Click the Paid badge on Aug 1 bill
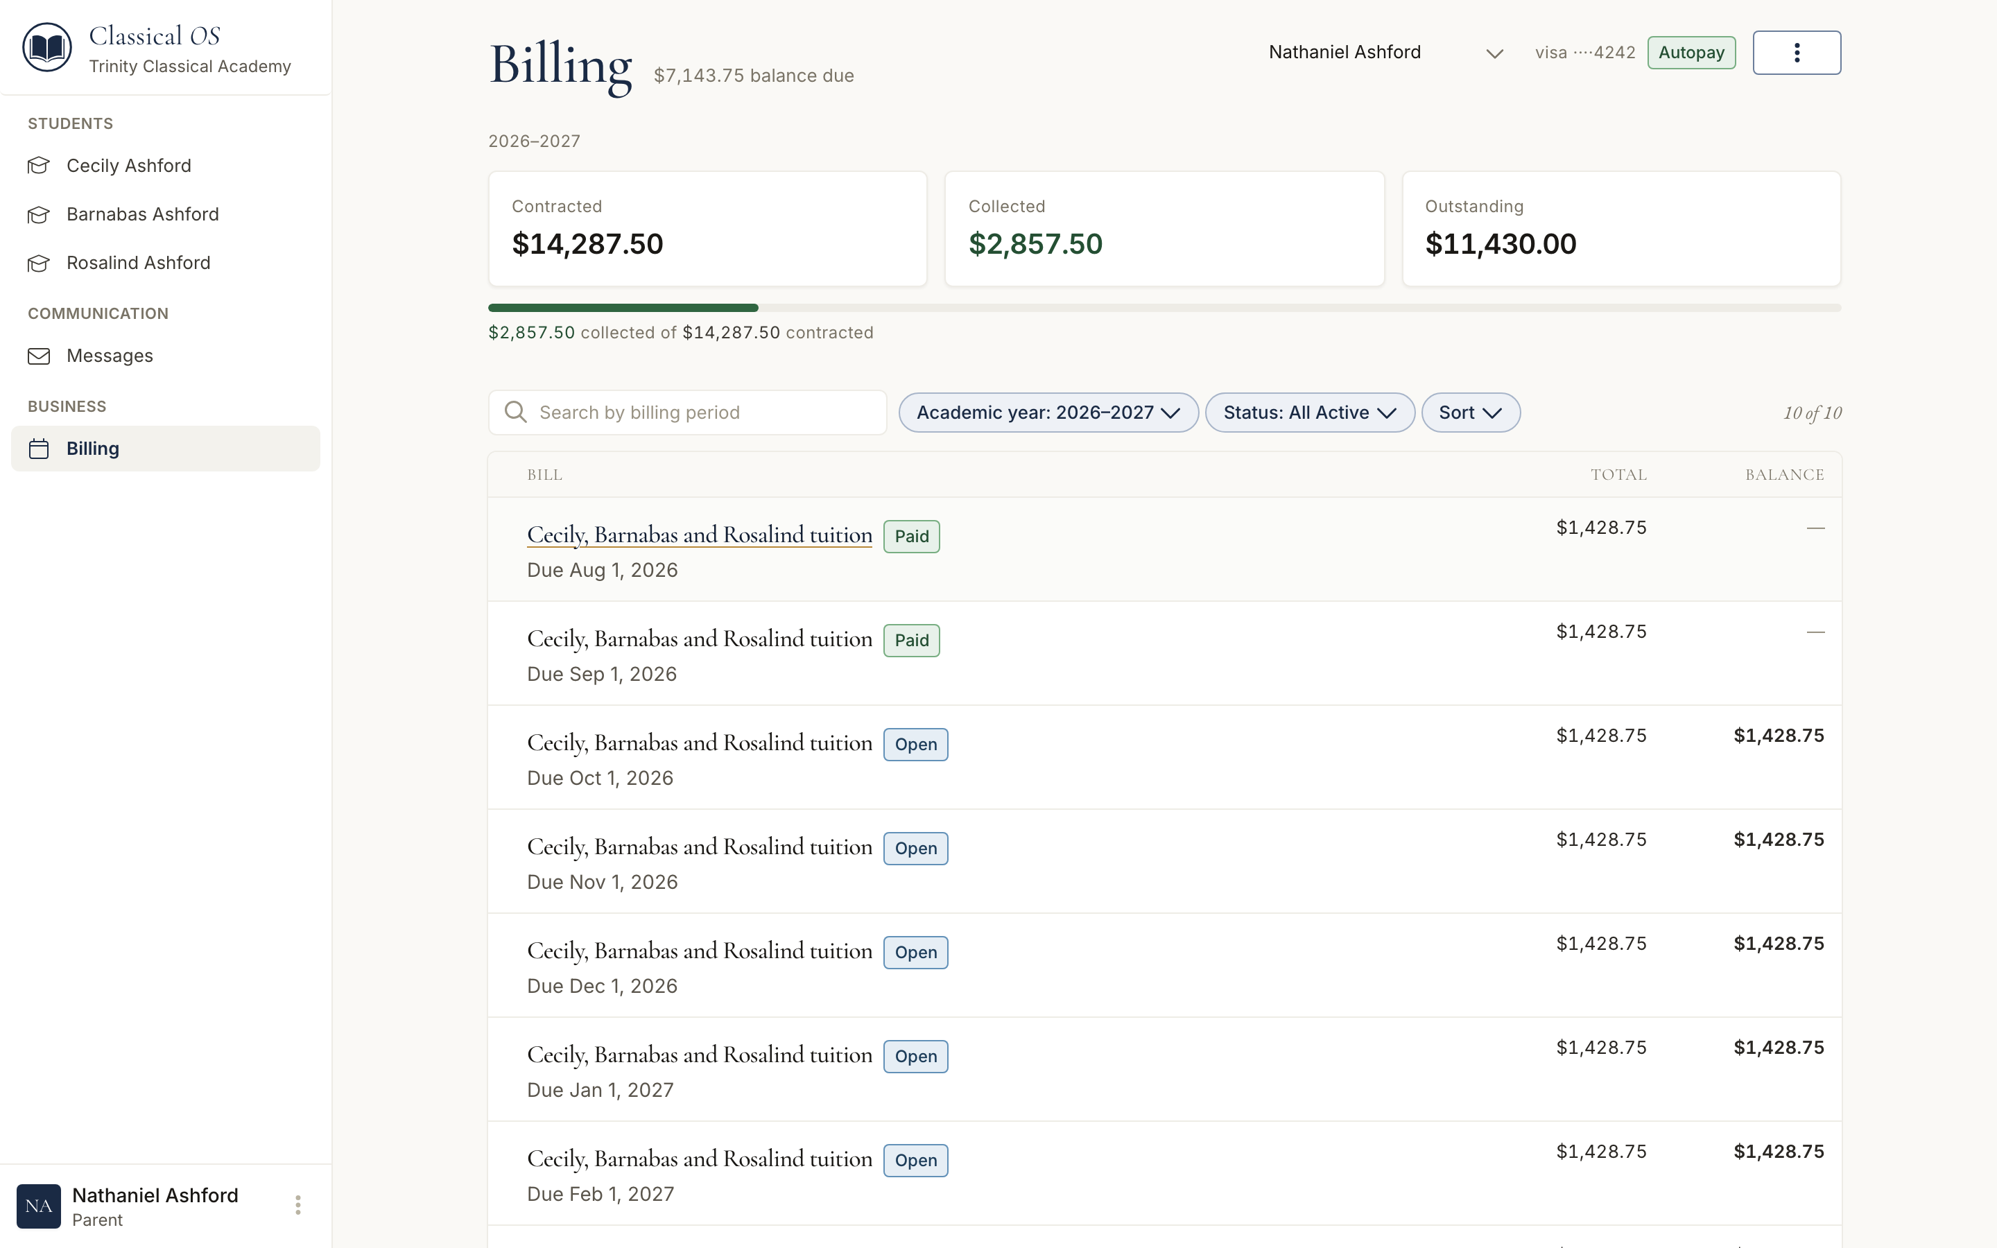Screen dimensions: 1997x1248 (911, 537)
